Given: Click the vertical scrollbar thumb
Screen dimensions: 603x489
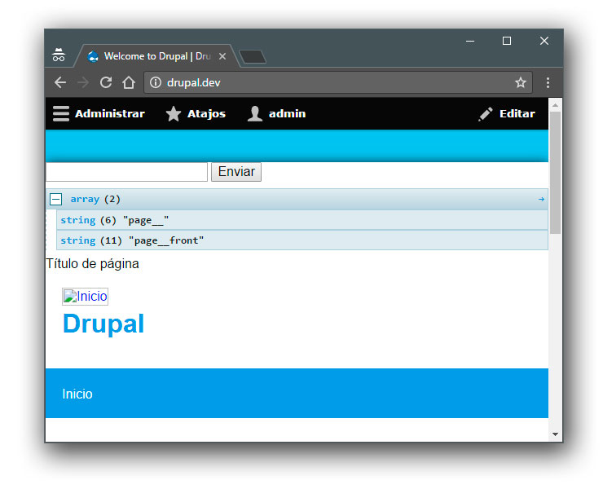Looking at the screenshot, I should click(x=555, y=173).
